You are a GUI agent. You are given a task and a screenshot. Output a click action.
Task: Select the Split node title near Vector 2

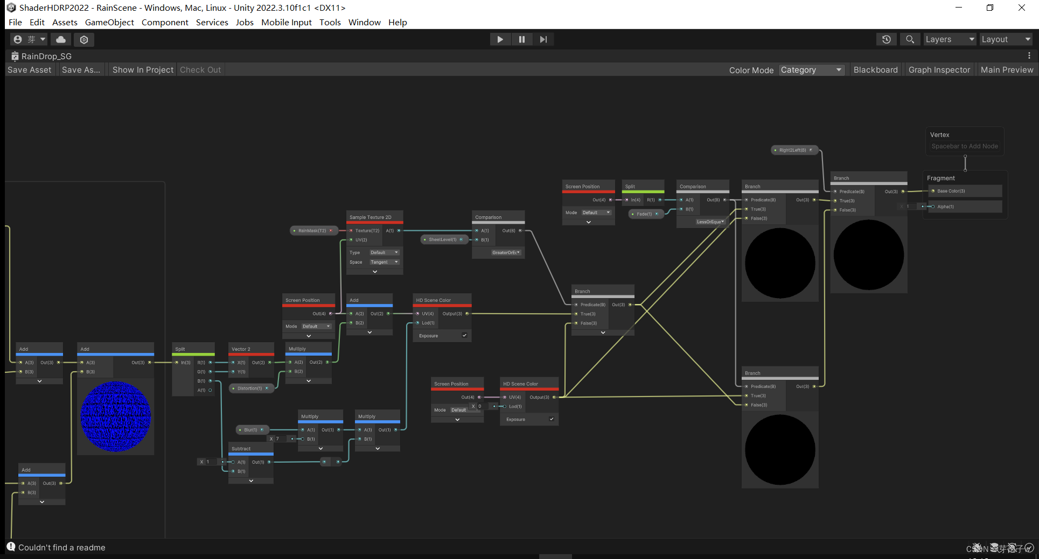(x=180, y=349)
